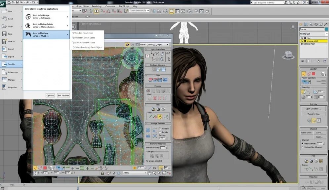The height and width of the screenshot is (190, 329).
Task: Open the MAXScript menu
Action: tap(124, 6)
